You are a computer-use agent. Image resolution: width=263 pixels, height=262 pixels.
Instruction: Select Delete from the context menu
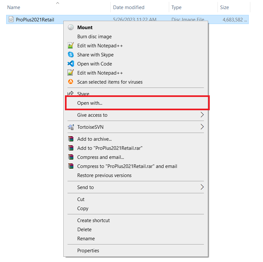coord(136,229)
